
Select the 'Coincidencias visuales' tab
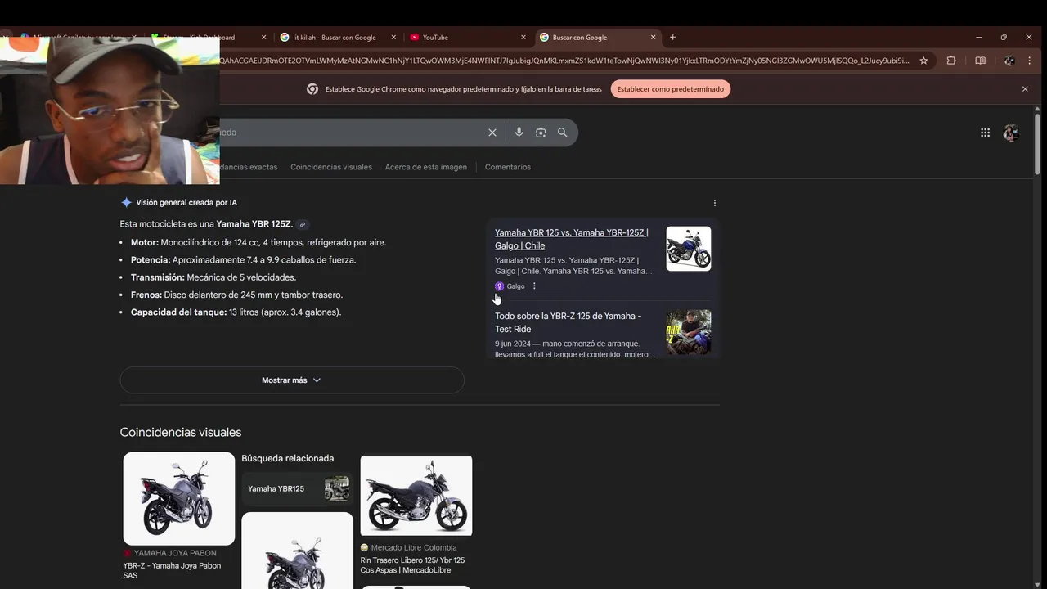pyautogui.click(x=331, y=167)
